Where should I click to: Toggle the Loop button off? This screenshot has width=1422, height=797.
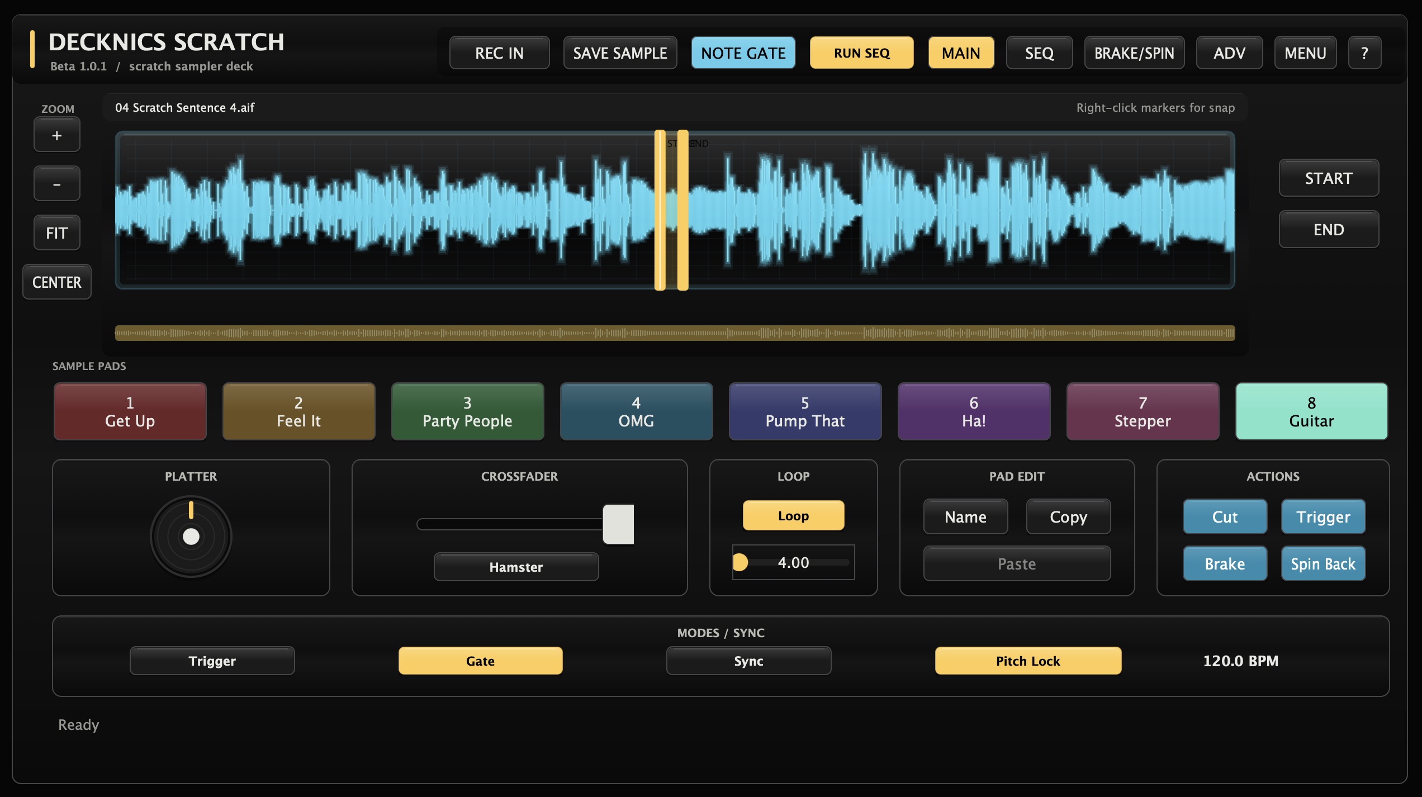793,516
